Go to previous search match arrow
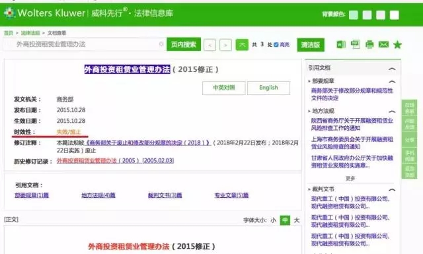This screenshot has height=254, width=423. [210, 45]
